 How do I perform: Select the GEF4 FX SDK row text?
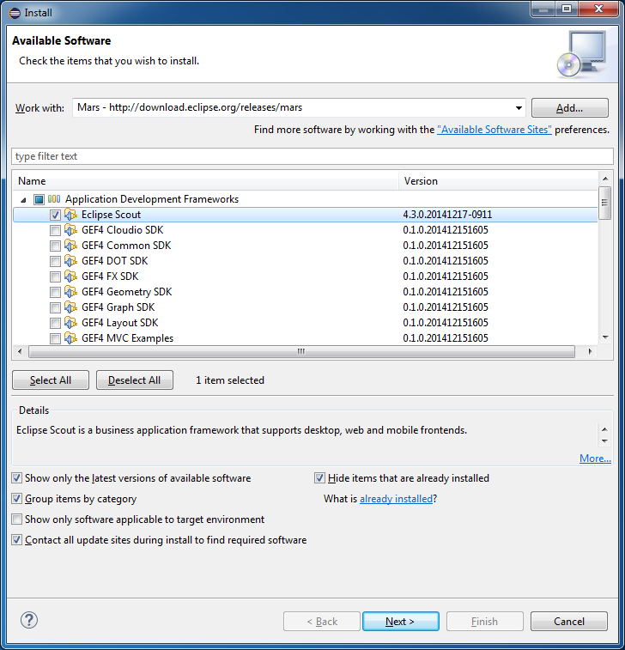(x=110, y=276)
